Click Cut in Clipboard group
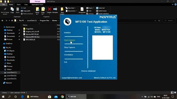177x99 pixels. click(23, 8)
